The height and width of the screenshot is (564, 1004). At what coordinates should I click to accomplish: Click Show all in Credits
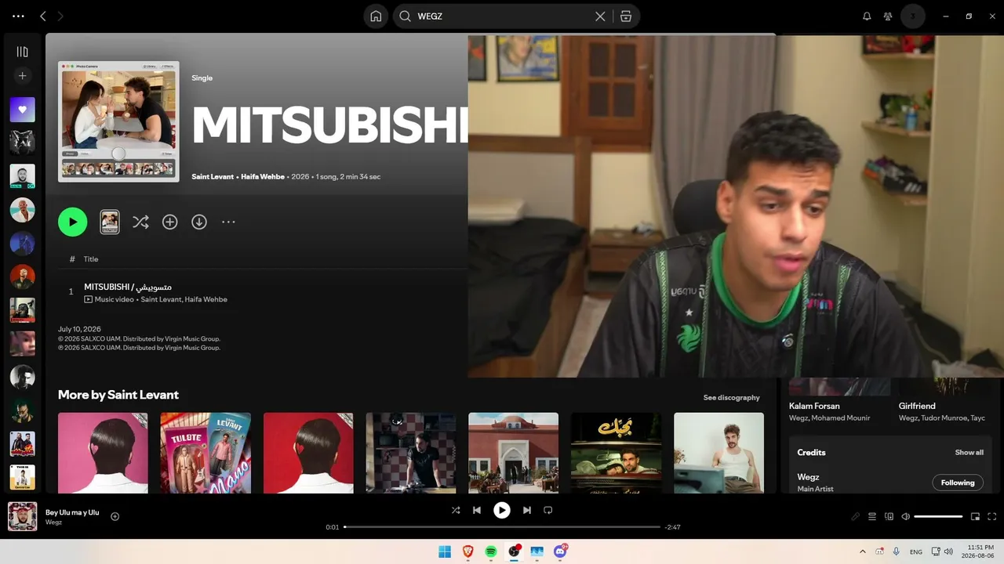click(x=969, y=452)
